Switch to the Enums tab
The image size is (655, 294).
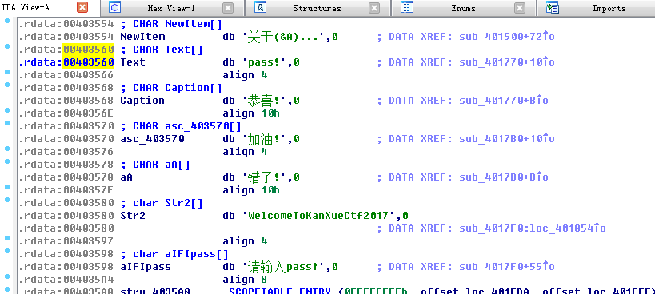coord(463,8)
